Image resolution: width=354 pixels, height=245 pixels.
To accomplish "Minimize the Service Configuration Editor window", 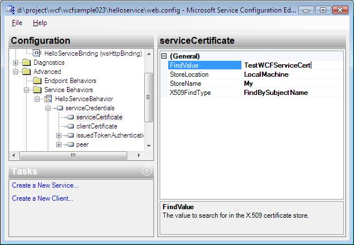I will point(306,10).
